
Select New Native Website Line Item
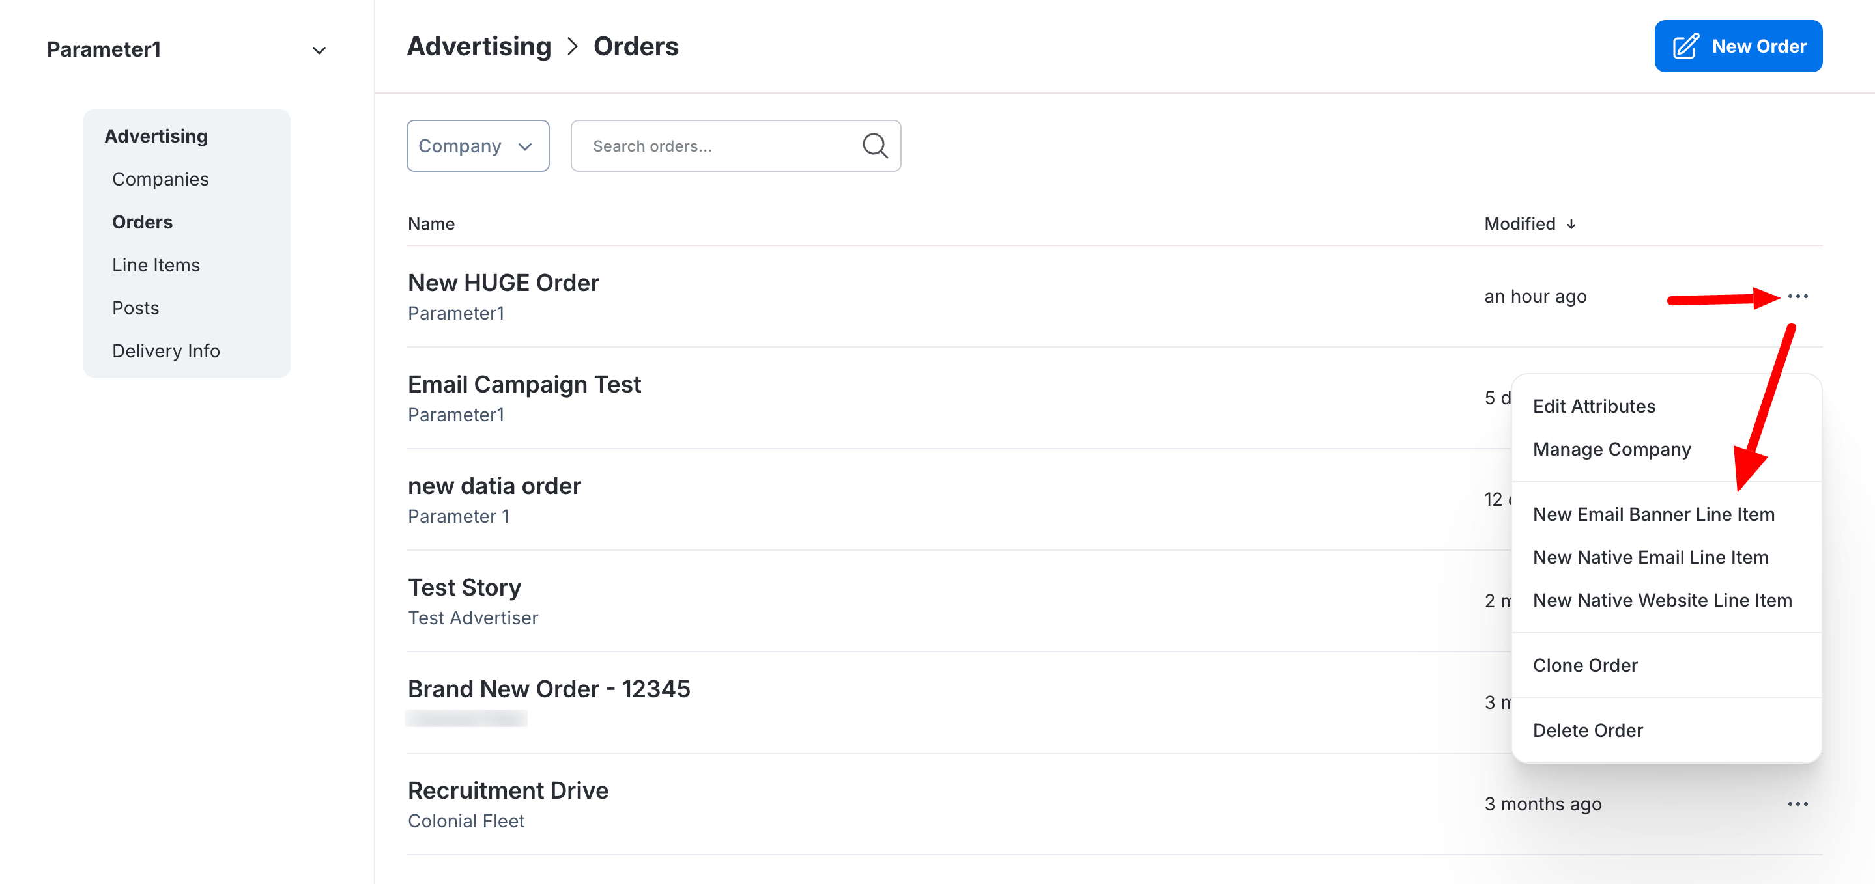tap(1662, 600)
